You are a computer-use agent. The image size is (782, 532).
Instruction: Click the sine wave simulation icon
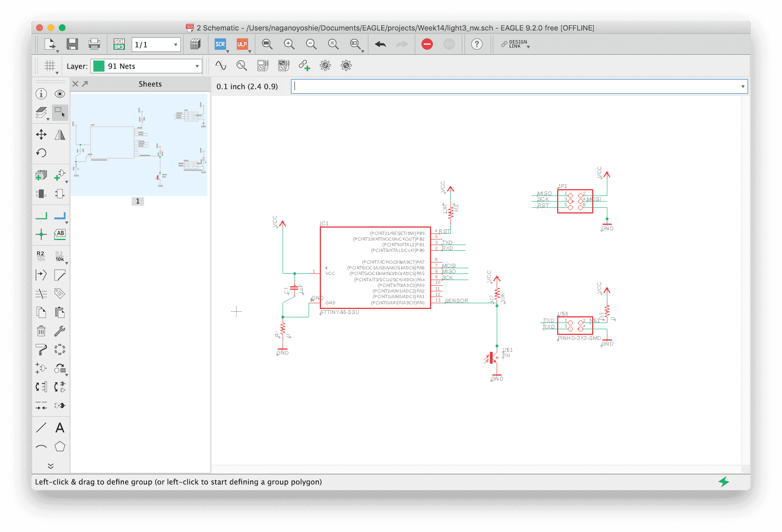221,66
